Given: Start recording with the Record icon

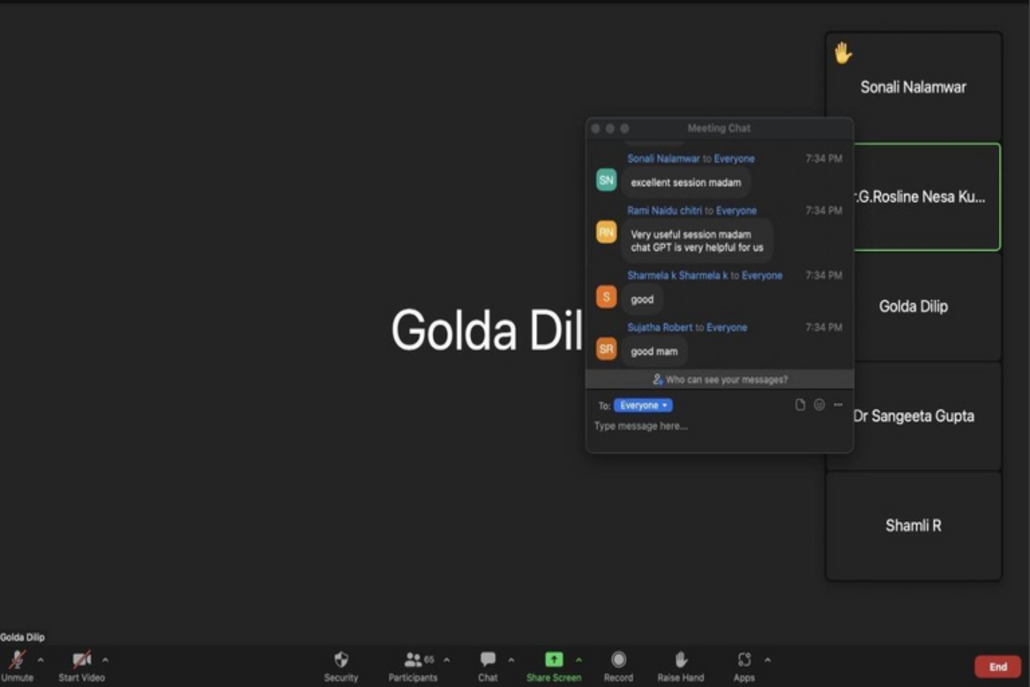Looking at the screenshot, I should pyautogui.click(x=619, y=660).
